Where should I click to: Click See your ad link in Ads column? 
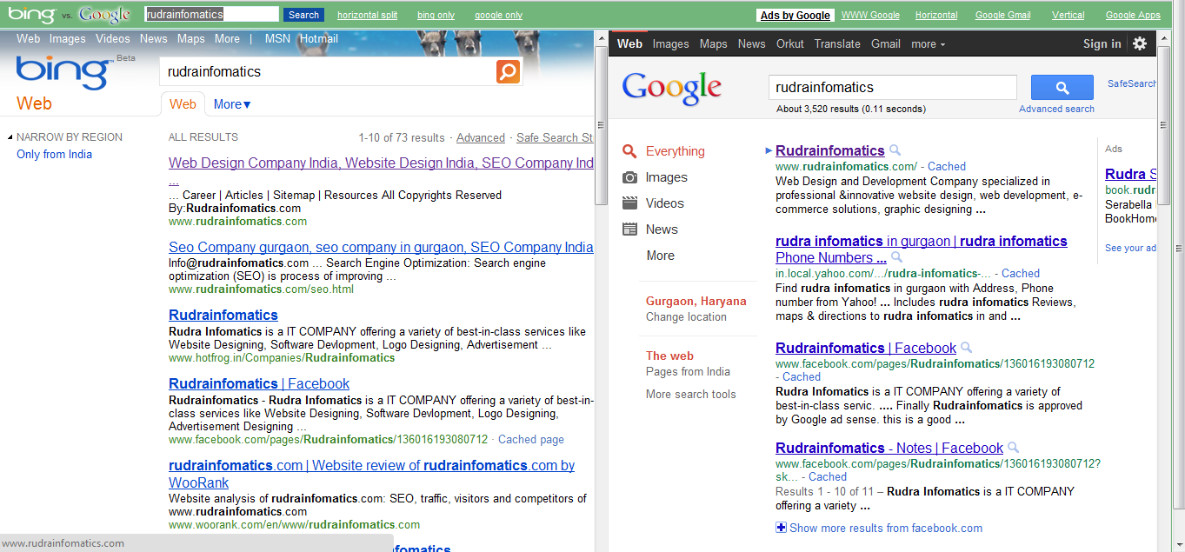coord(1130,248)
